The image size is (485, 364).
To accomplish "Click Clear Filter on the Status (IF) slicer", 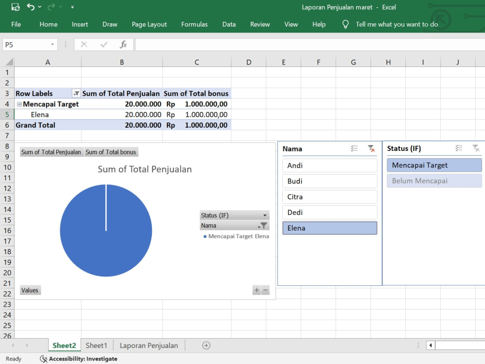I will pyautogui.click(x=476, y=148).
